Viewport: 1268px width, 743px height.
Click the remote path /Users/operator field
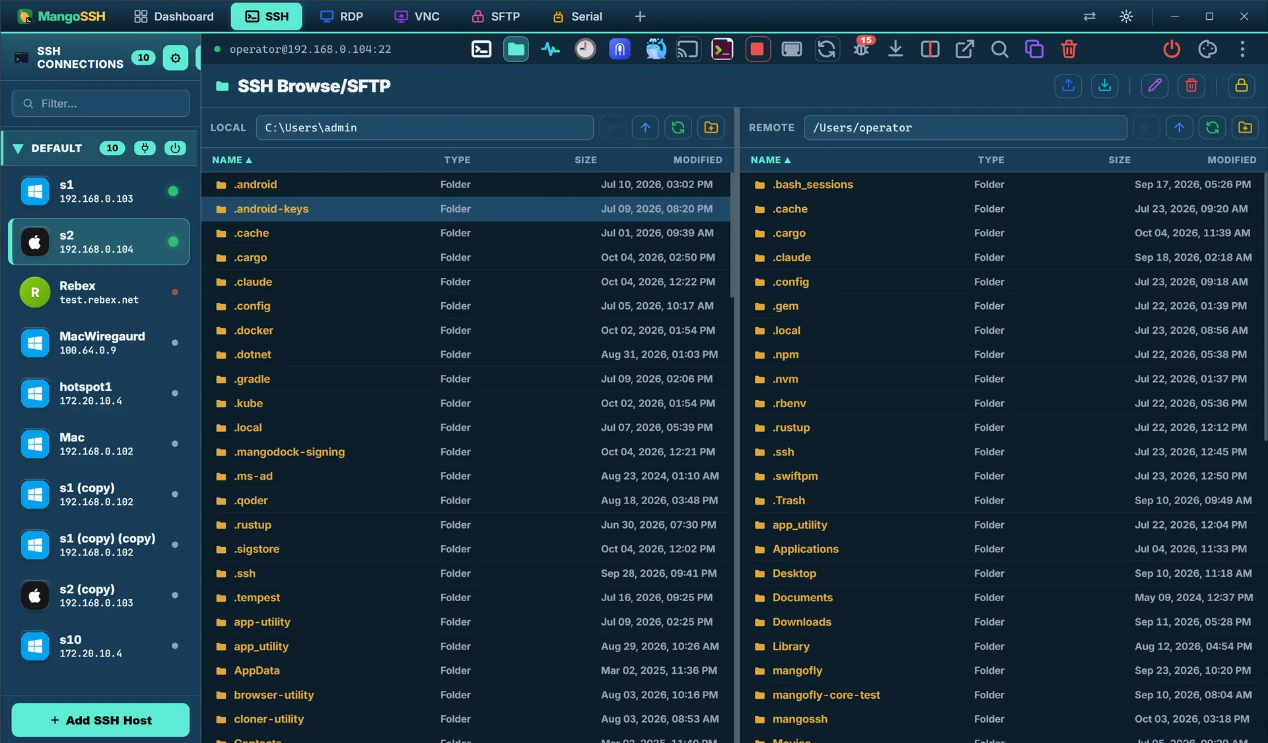coord(965,127)
